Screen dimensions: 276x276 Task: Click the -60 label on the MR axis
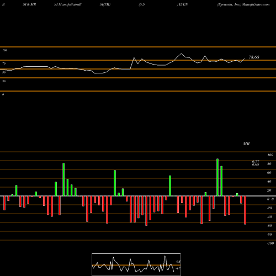coord(269,226)
